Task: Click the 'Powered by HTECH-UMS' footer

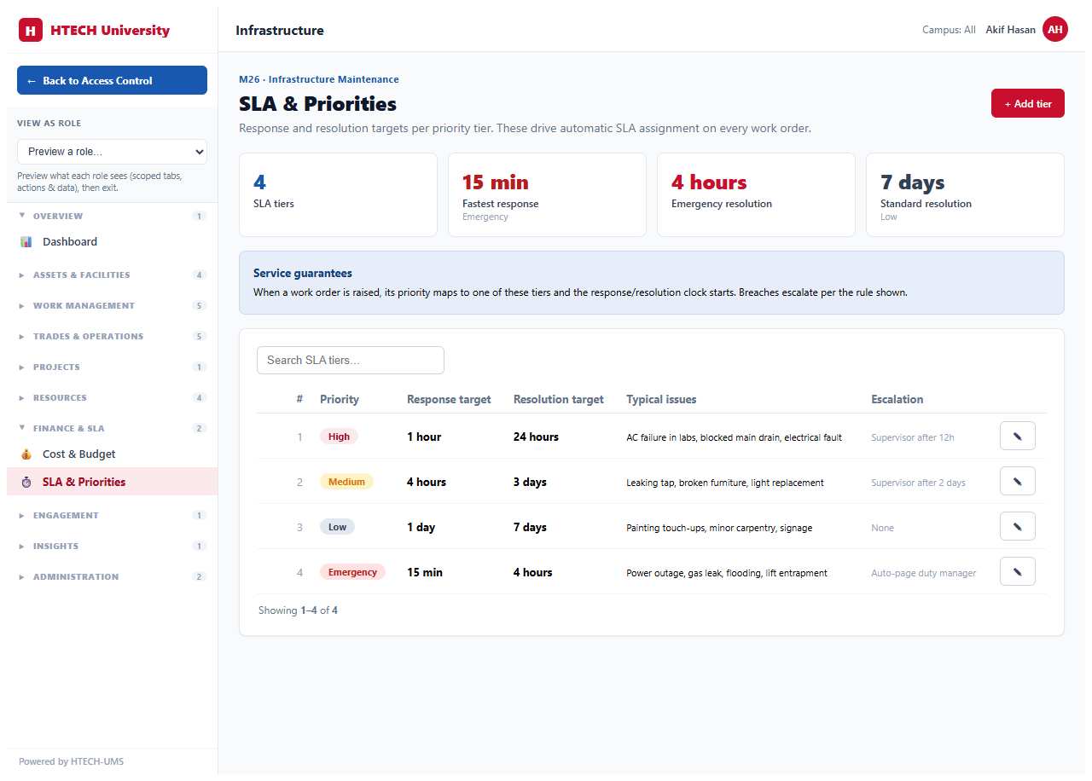Action: click(71, 761)
